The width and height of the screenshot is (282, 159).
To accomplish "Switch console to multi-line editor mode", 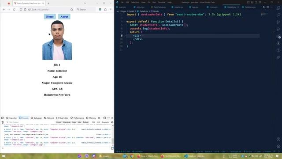I will [x=112, y=148].
